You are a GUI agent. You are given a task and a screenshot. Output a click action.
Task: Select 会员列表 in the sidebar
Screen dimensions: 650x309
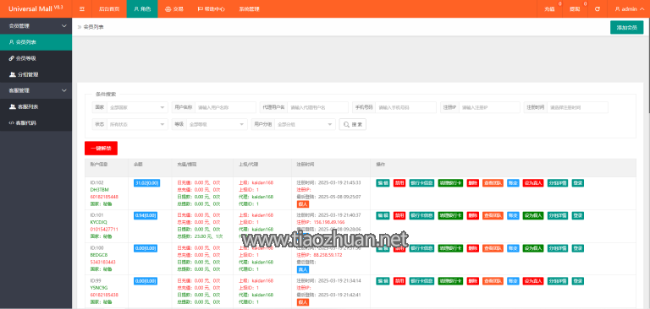pyautogui.click(x=36, y=41)
